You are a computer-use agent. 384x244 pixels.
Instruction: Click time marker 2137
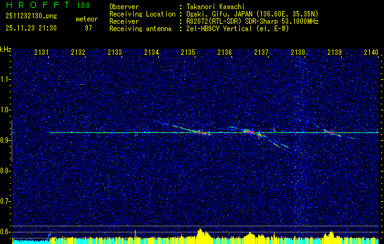(261, 52)
